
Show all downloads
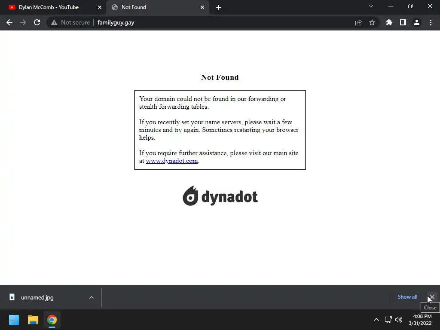coord(407,297)
